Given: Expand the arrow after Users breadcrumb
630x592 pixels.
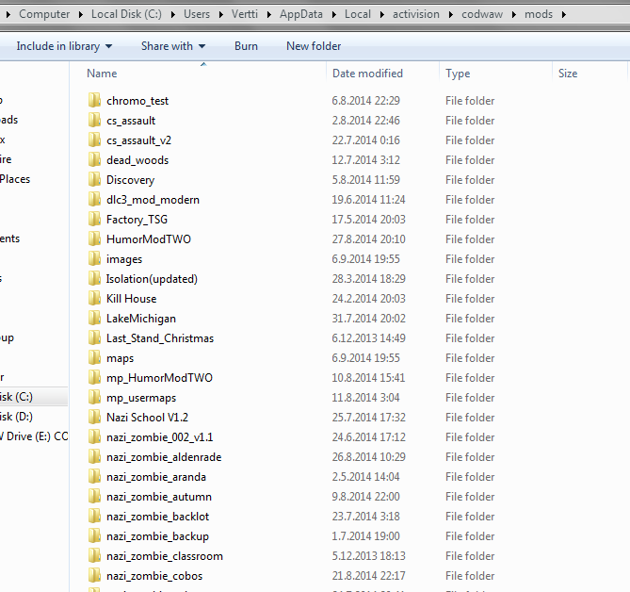Looking at the screenshot, I should coord(221,14).
